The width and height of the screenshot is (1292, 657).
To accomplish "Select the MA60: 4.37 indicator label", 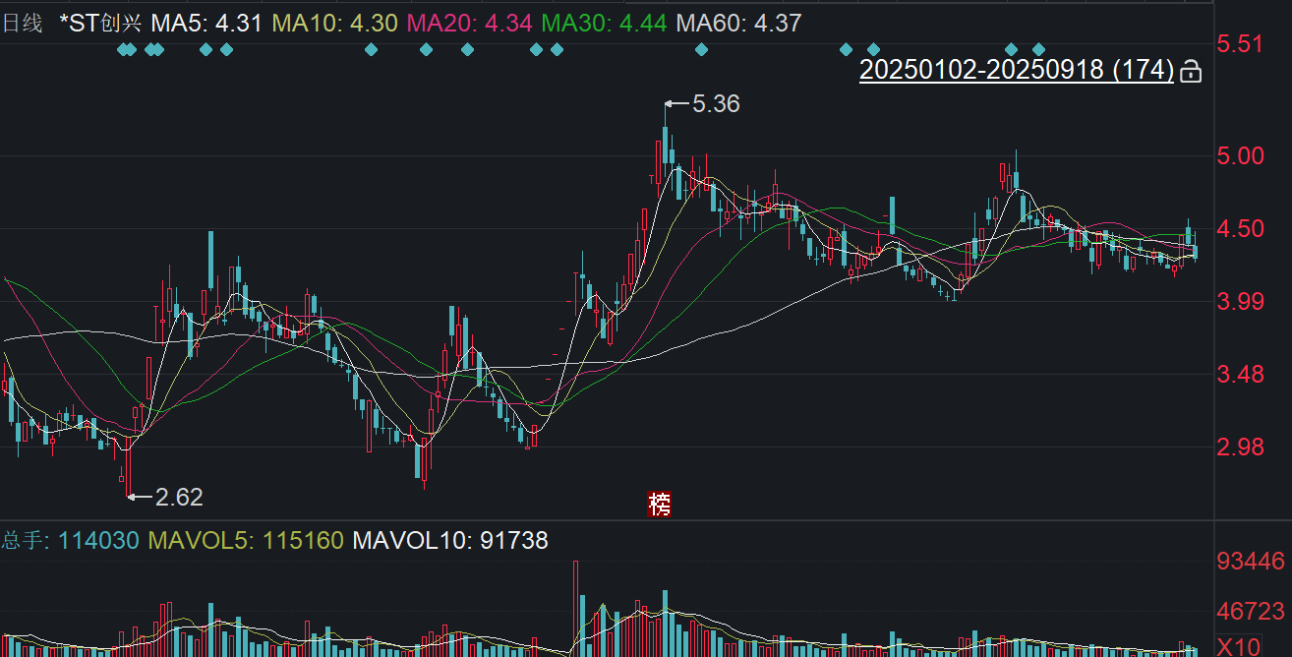I will pyautogui.click(x=739, y=24).
